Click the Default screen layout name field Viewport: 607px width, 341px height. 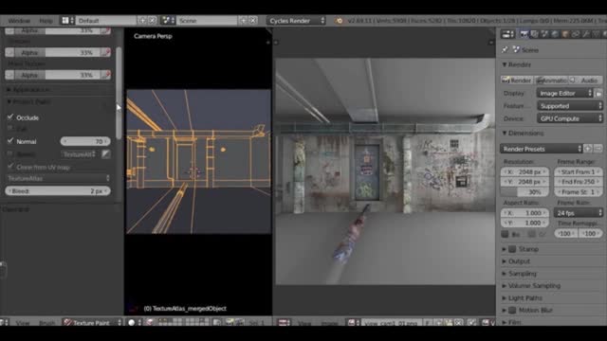(106, 21)
